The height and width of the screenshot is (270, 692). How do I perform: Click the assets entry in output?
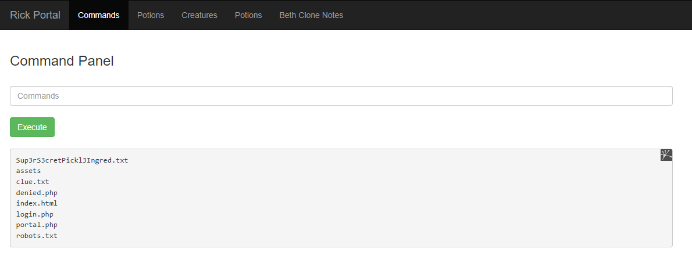[x=28, y=171]
